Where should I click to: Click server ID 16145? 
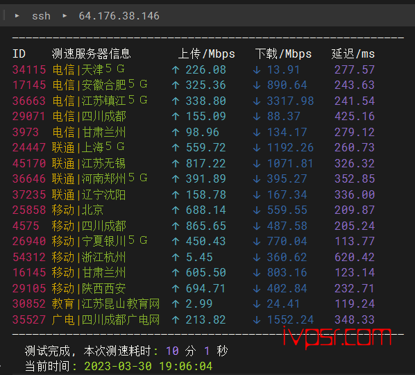pos(29,272)
